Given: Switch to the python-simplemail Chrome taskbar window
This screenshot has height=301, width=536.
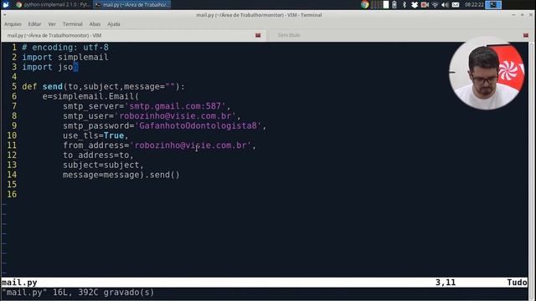Looking at the screenshot, I should coord(53,5).
